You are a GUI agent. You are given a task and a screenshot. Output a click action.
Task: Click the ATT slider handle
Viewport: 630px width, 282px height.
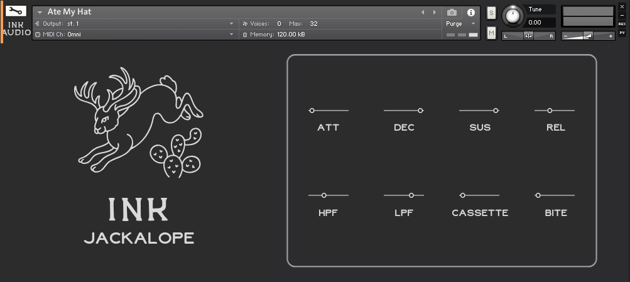coord(312,111)
